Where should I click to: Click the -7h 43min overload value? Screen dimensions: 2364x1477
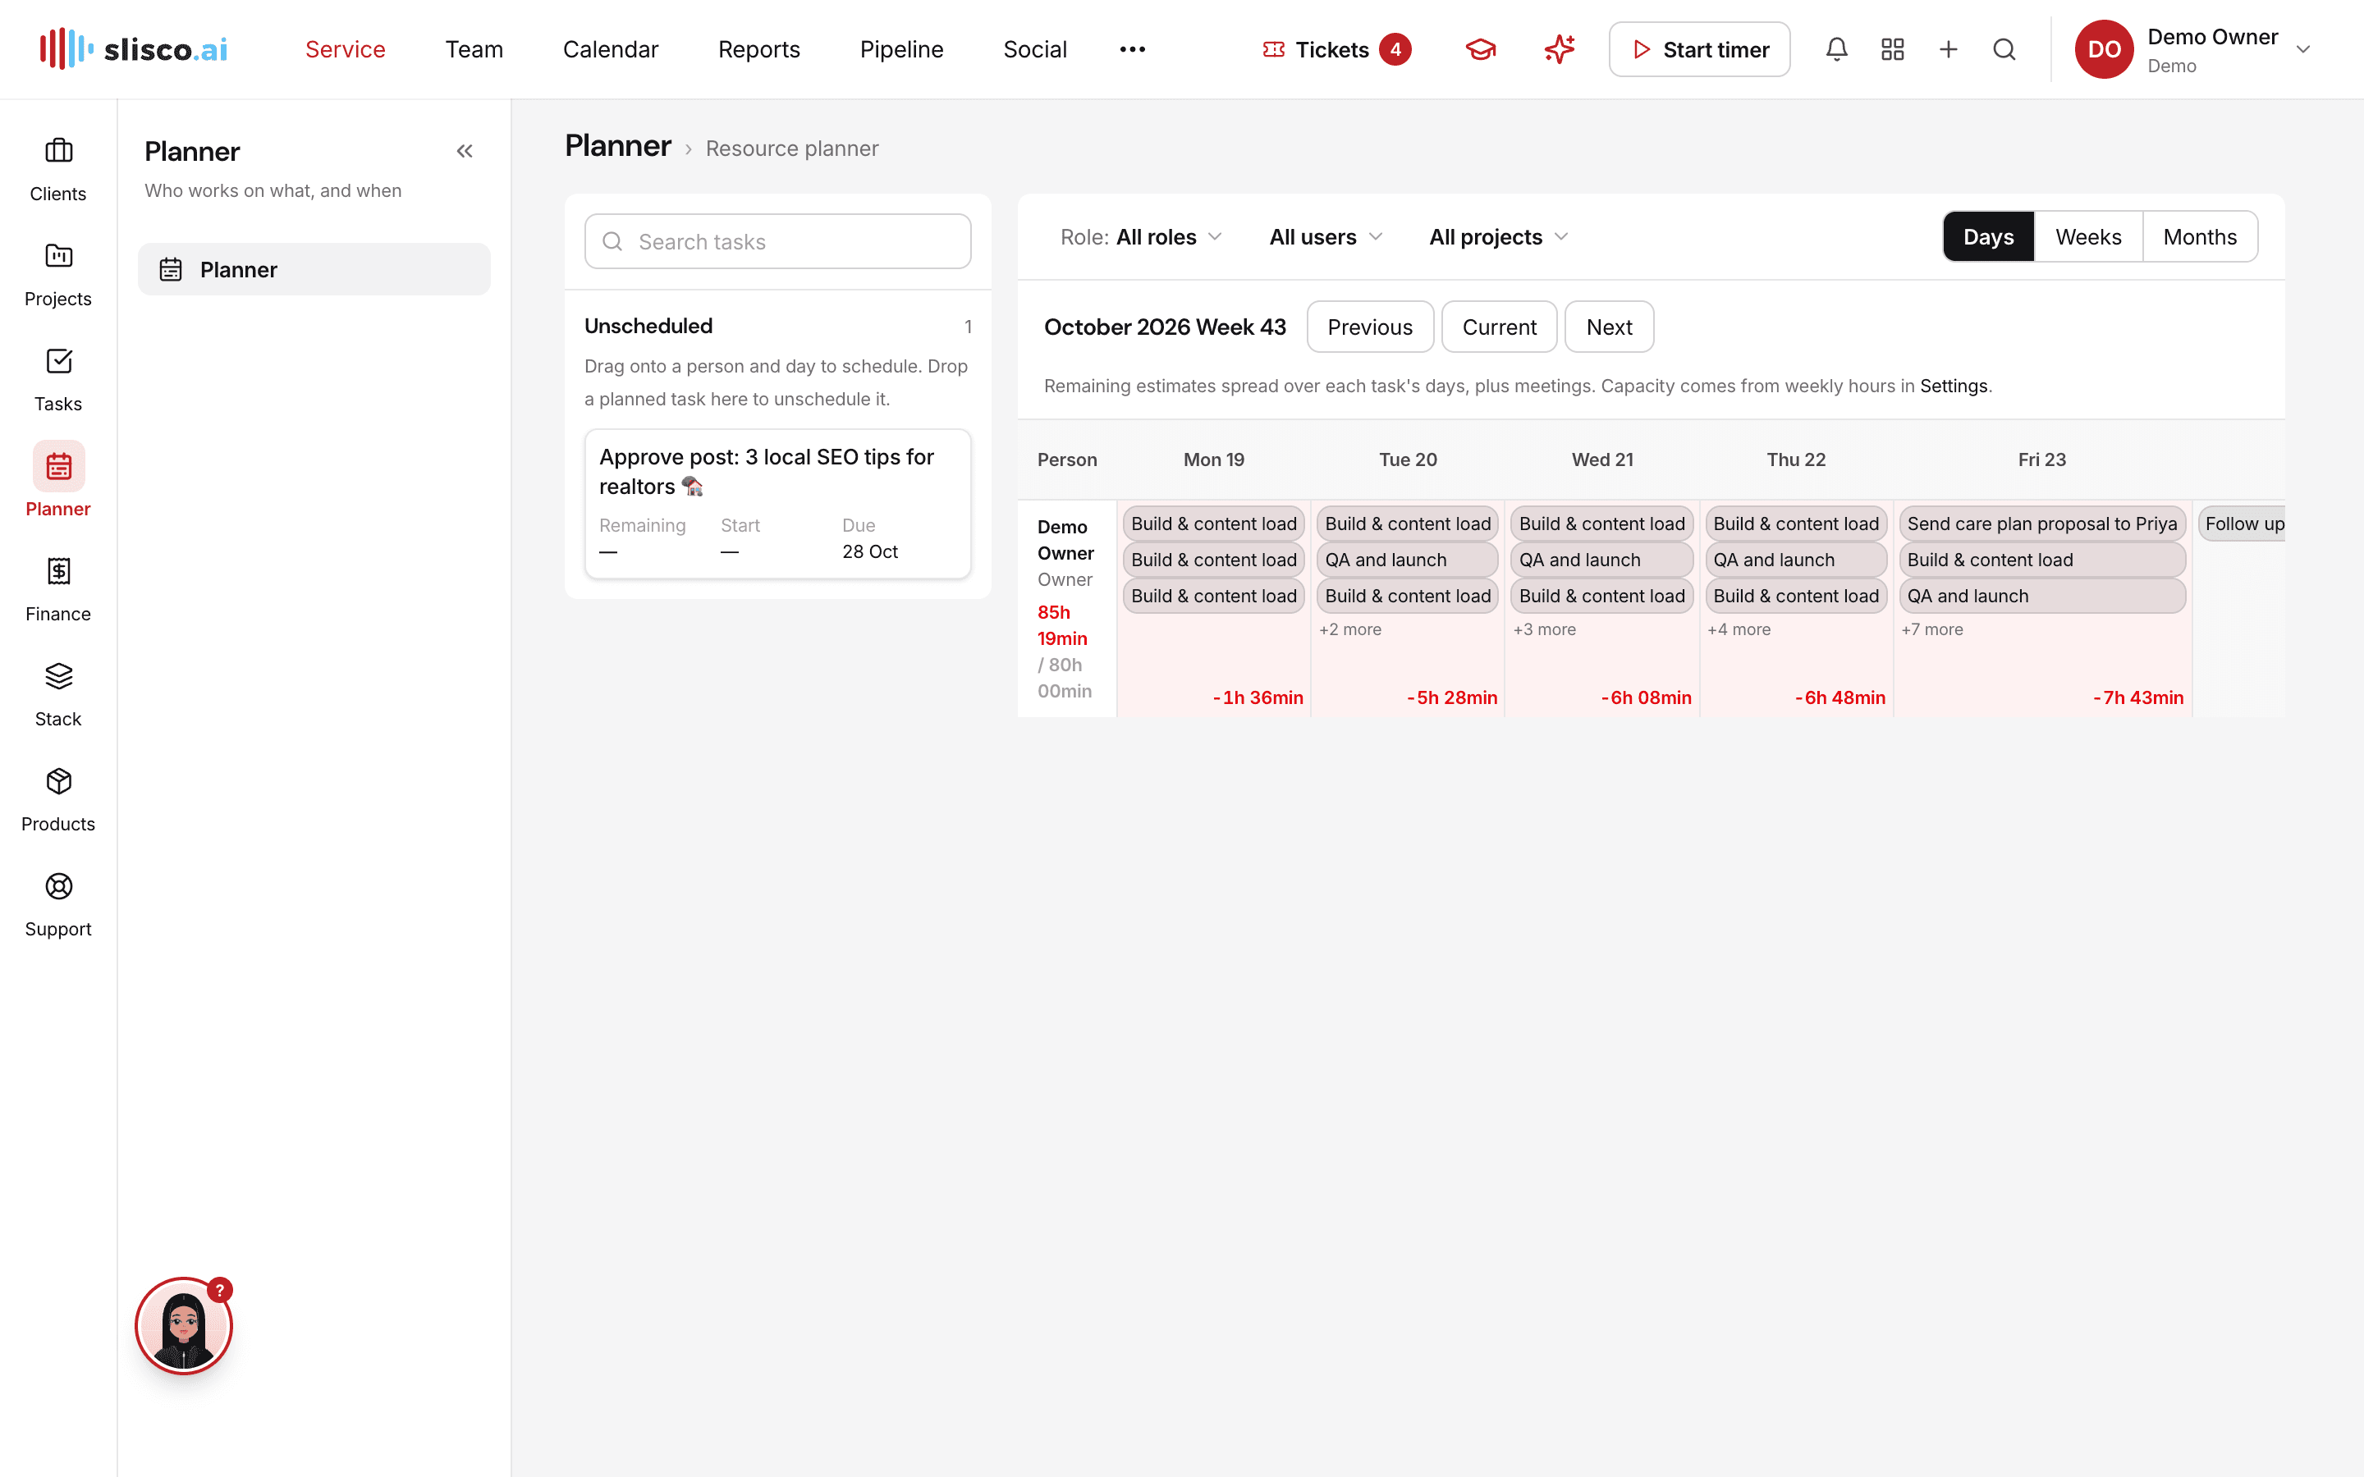click(x=2137, y=697)
